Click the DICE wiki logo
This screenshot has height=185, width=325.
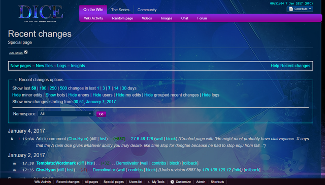41,13
